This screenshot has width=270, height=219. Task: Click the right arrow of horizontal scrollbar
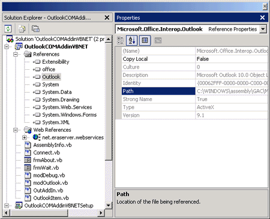[101, 212]
